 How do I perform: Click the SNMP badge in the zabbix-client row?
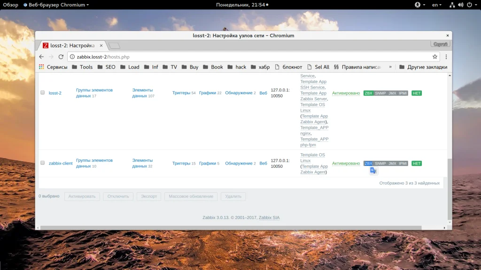coord(380,164)
